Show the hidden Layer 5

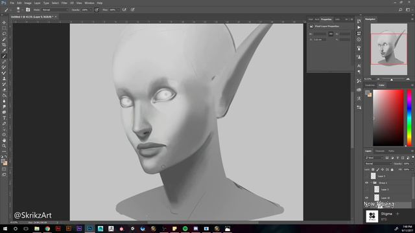tap(367, 176)
